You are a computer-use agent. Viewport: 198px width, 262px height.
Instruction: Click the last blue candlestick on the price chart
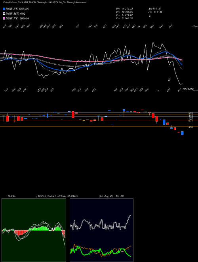click(182, 133)
